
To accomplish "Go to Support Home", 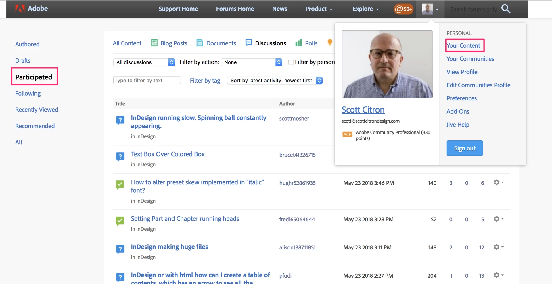I will (178, 9).
